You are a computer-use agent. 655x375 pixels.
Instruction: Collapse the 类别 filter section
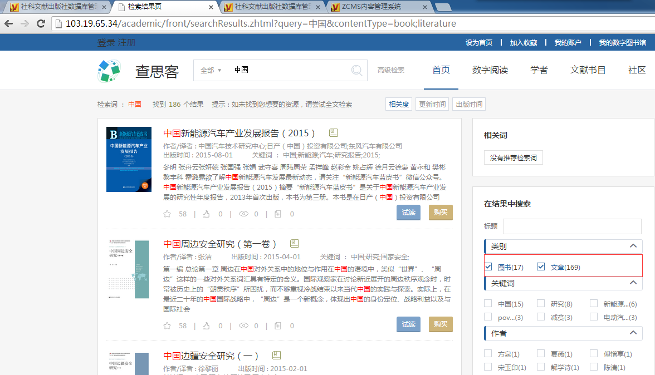pyautogui.click(x=633, y=246)
